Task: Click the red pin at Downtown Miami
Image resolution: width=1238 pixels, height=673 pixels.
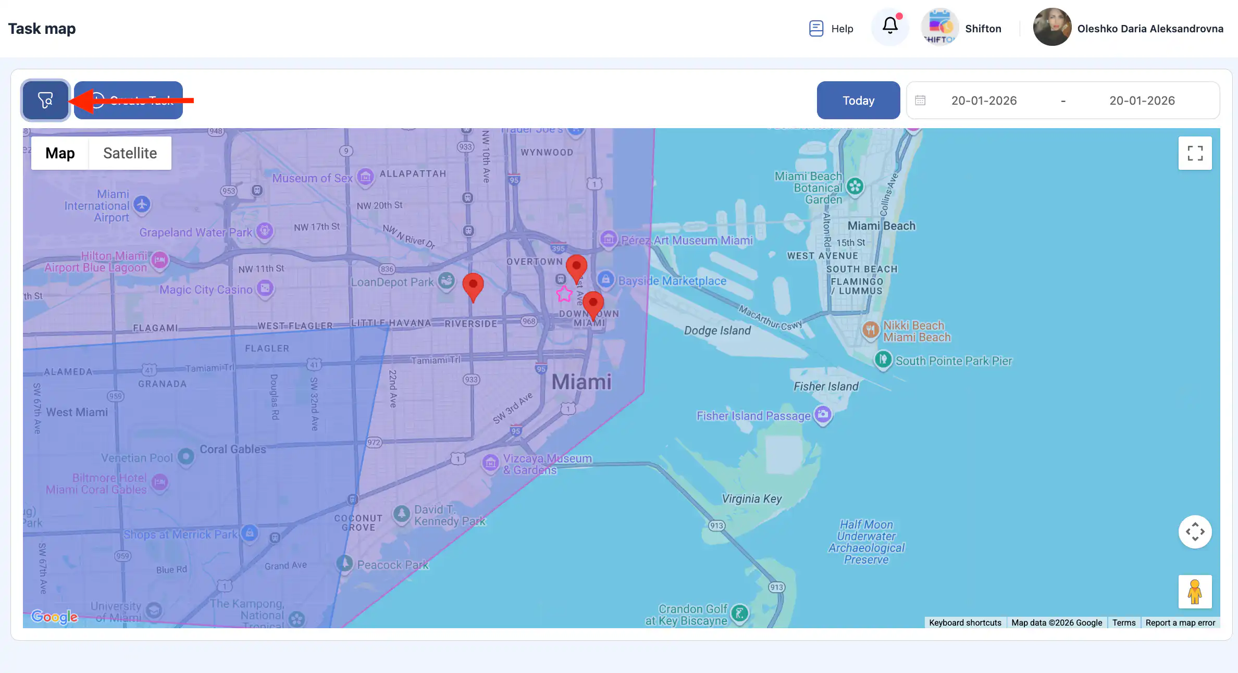Action: point(593,303)
